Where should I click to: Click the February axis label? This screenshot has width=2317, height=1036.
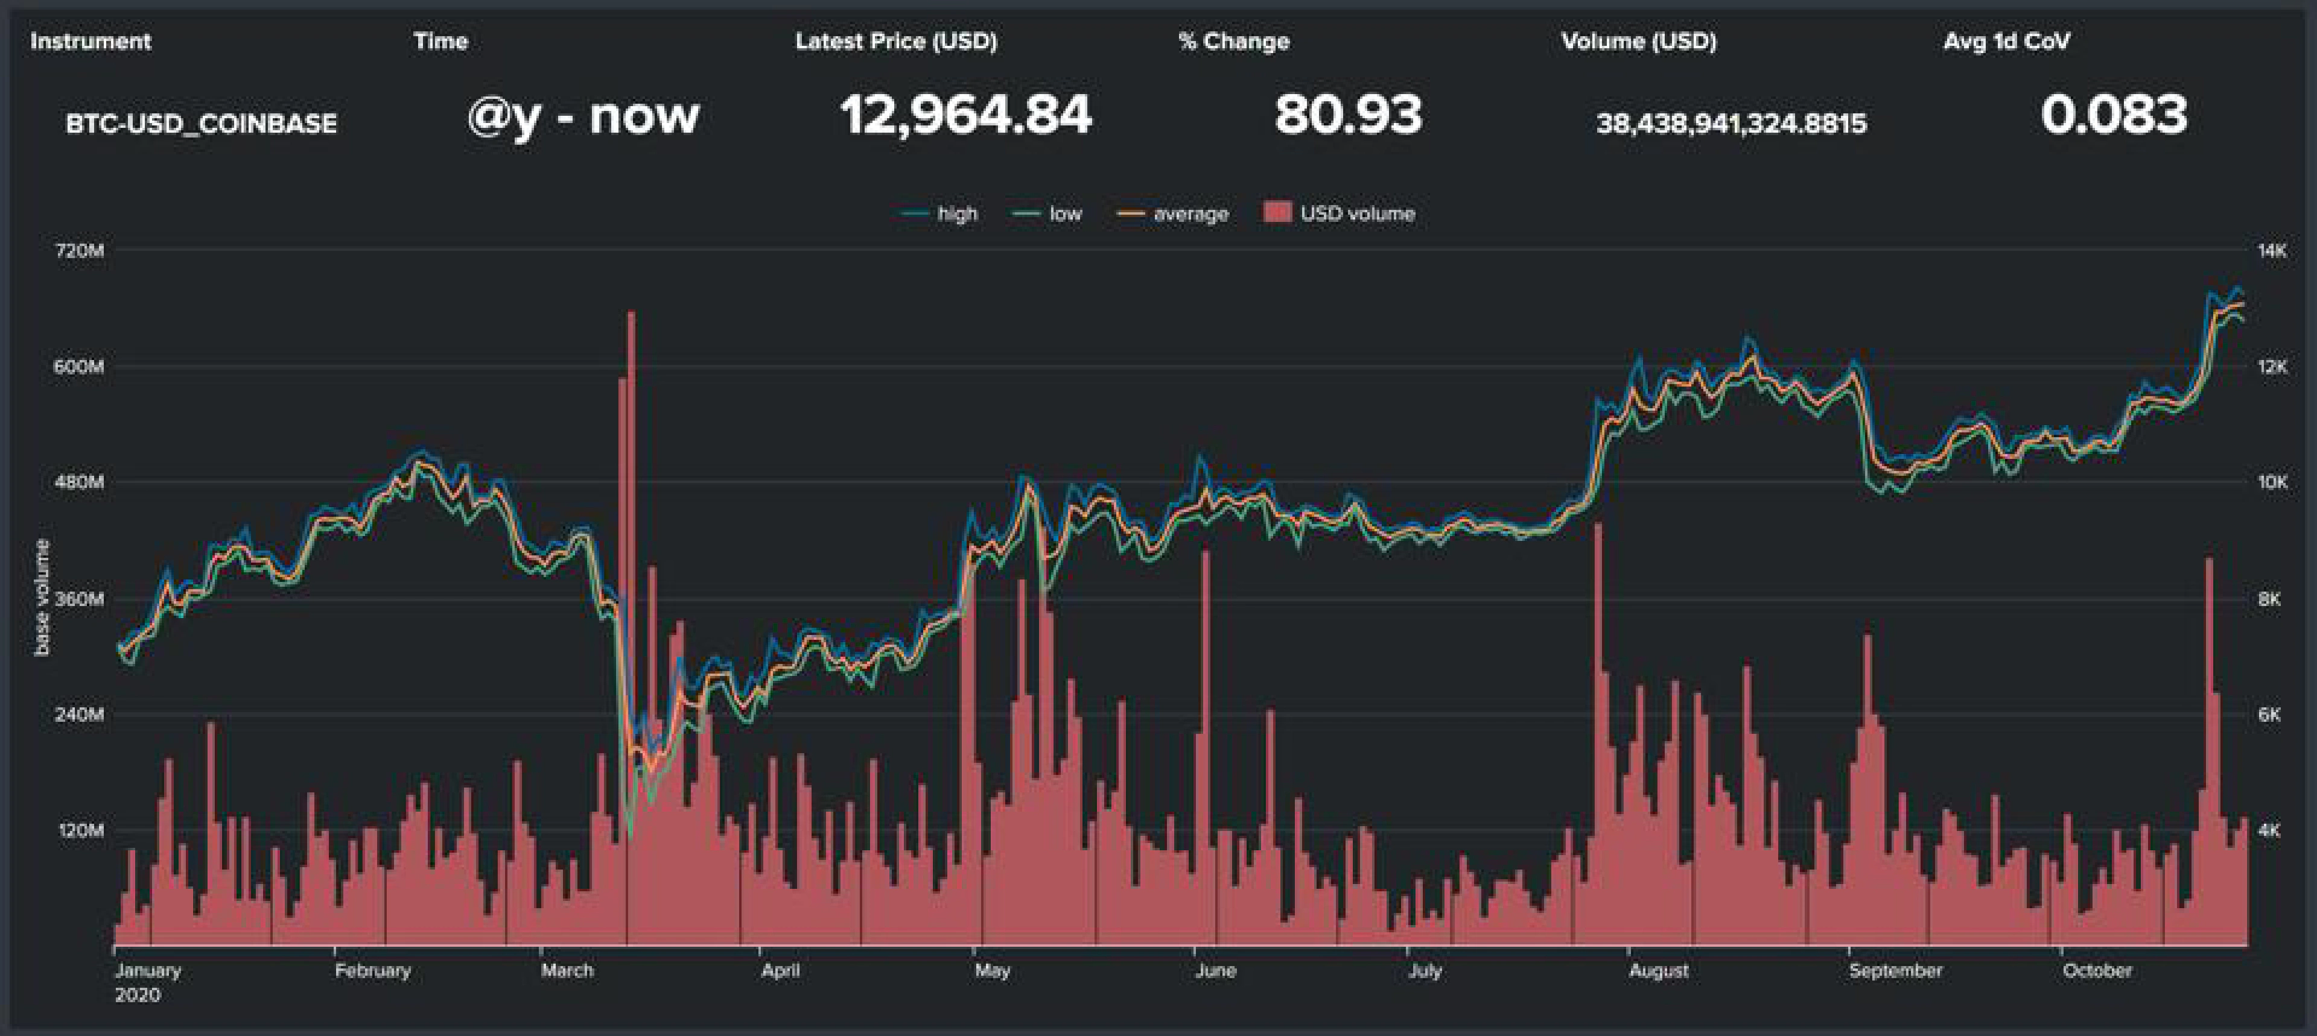(372, 970)
